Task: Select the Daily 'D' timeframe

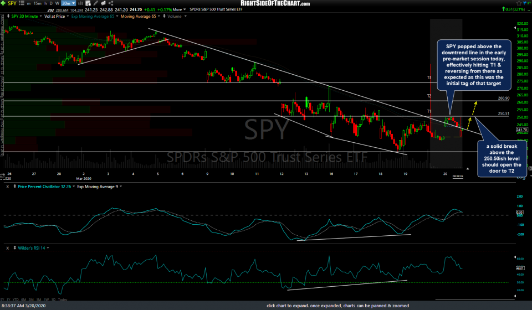Action: (51, 3)
